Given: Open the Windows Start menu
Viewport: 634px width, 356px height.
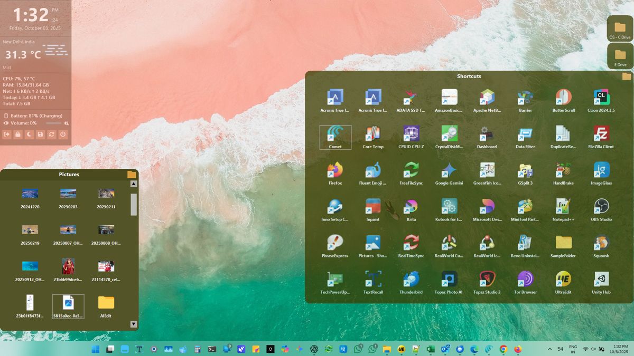Looking at the screenshot, I should (x=96, y=349).
